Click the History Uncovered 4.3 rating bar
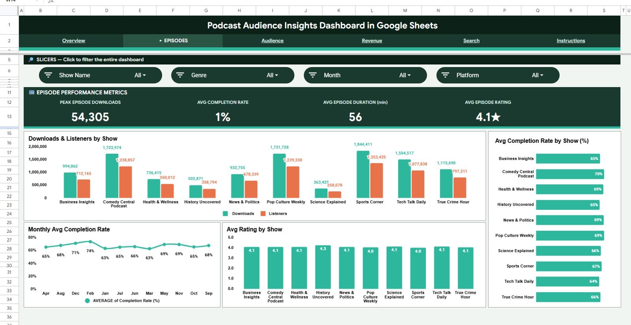This screenshot has height=325, width=631. coord(323,267)
